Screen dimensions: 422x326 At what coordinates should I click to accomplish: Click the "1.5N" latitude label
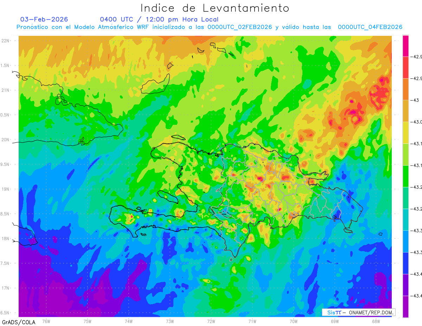pyautogui.click(x=5, y=65)
